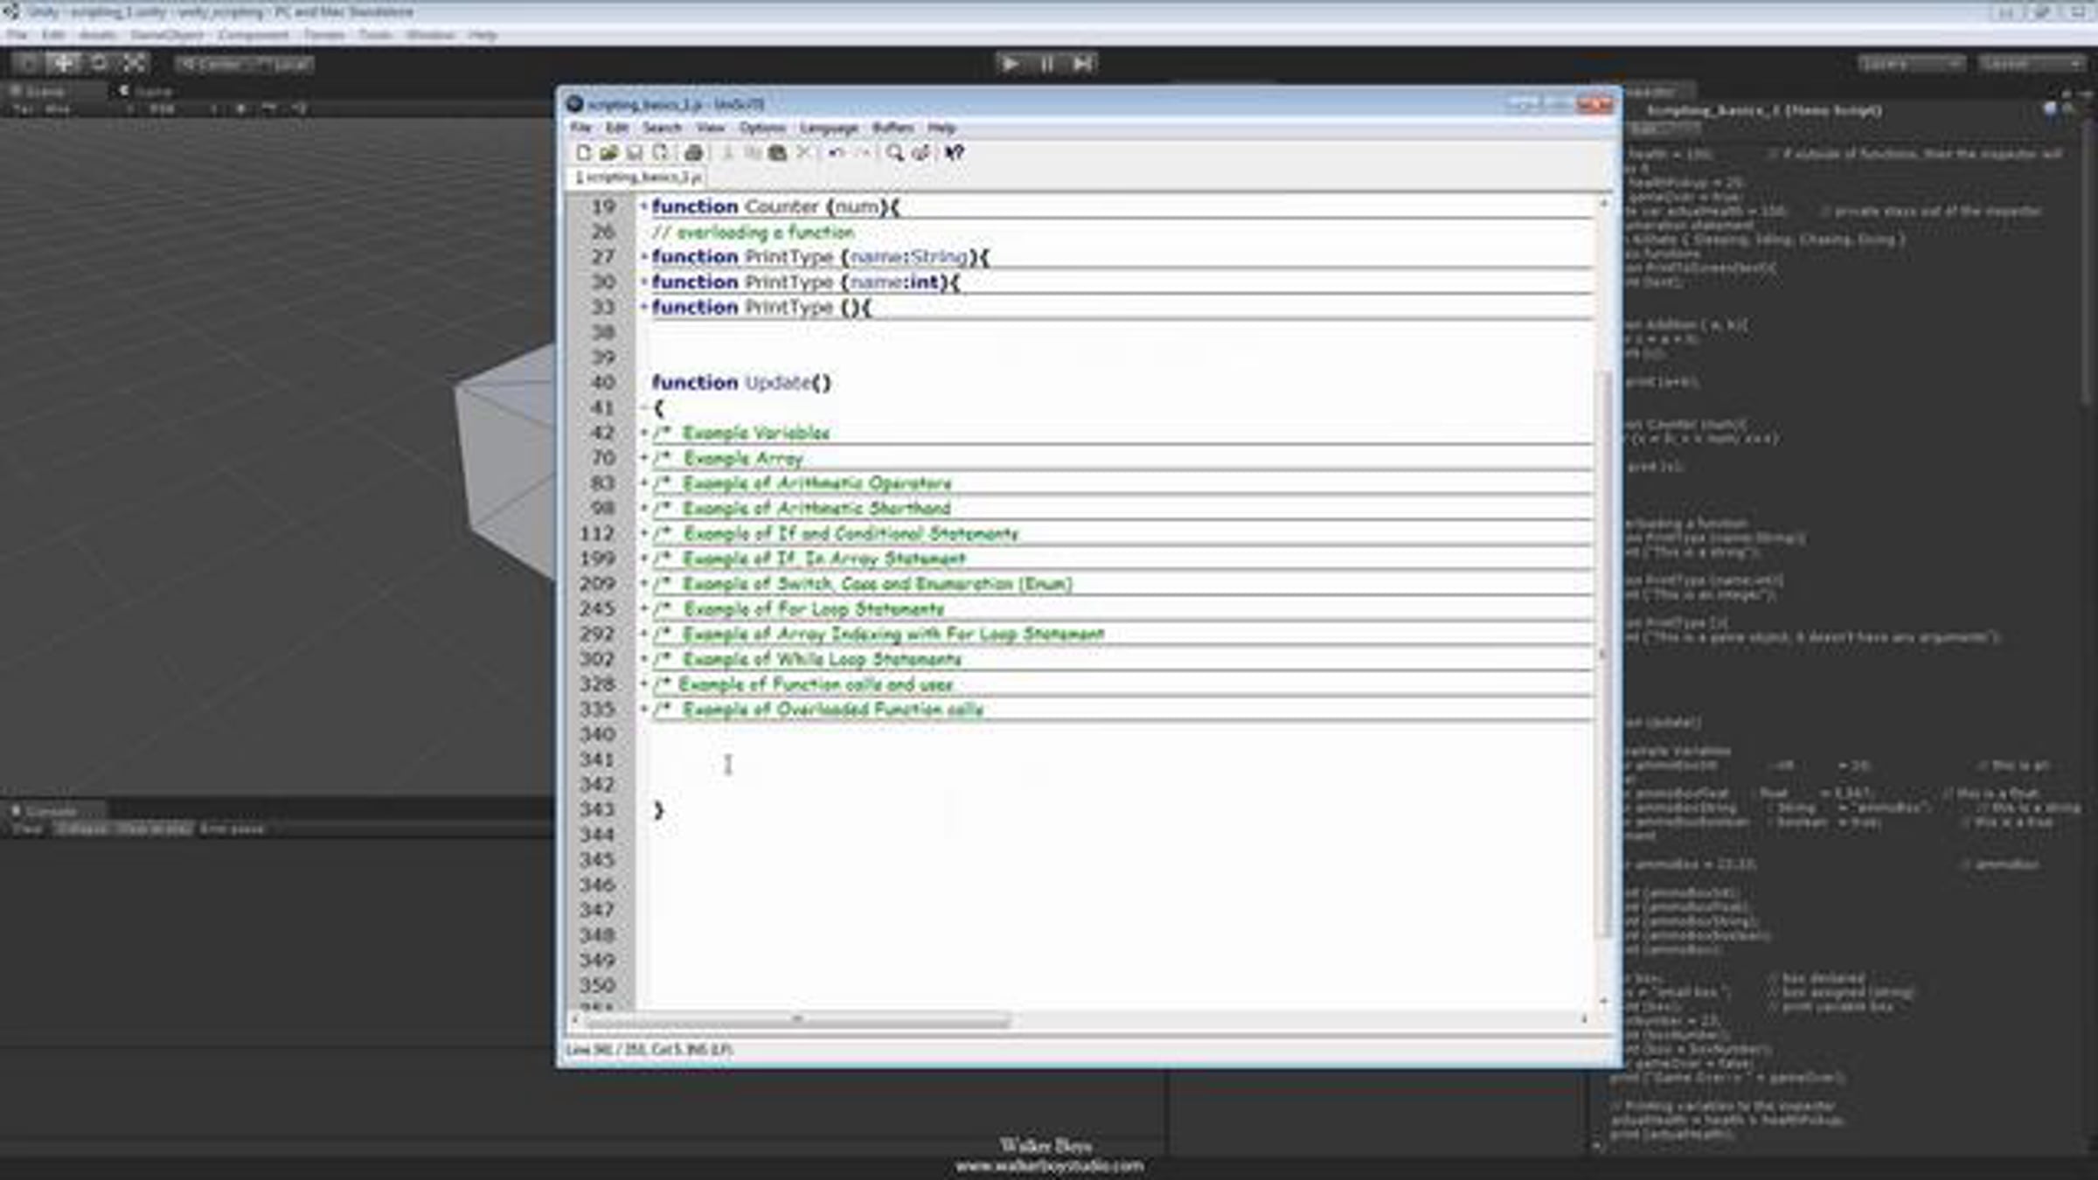Screen dimensions: 2098x1180
Task: Toggle the Center pivot mode button
Action: pos(210,64)
